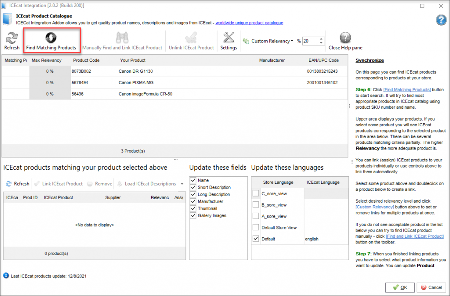Enable the Default Store View checkbox
The image size is (450, 296).
tap(256, 228)
